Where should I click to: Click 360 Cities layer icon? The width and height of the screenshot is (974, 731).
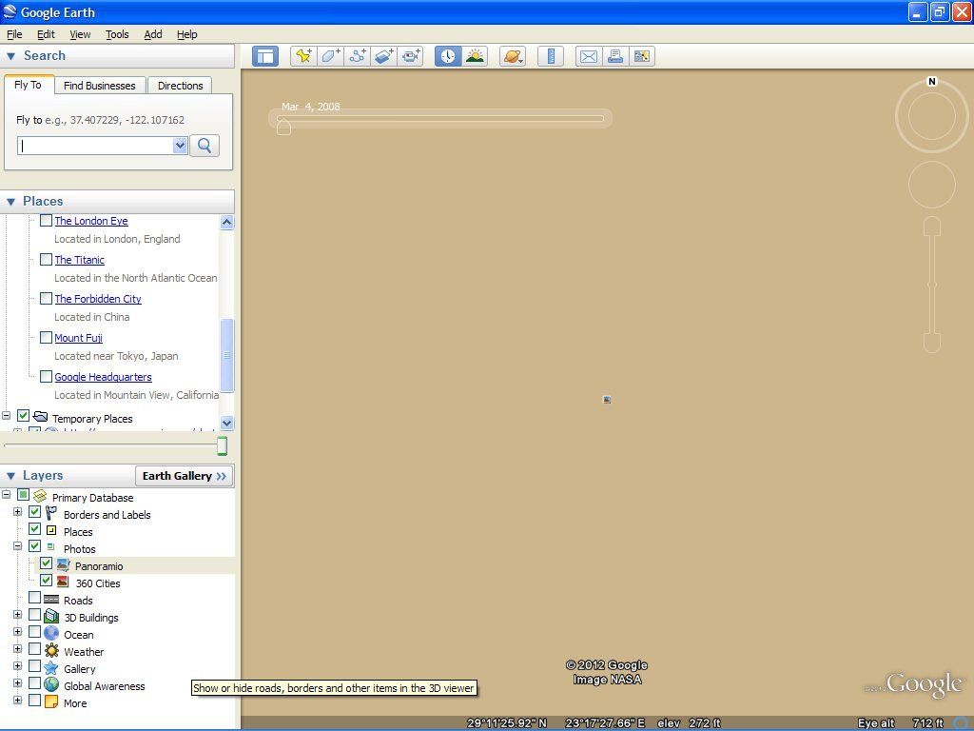click(63, 582)
